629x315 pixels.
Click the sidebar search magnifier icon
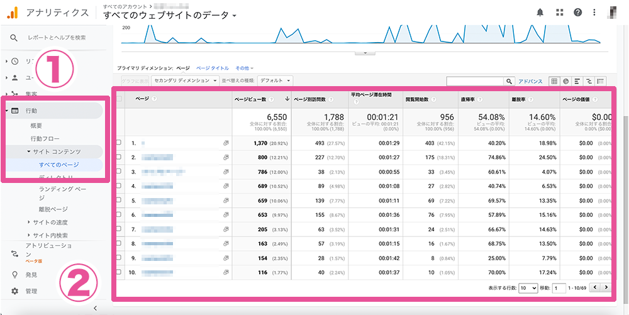click(14, 38)
